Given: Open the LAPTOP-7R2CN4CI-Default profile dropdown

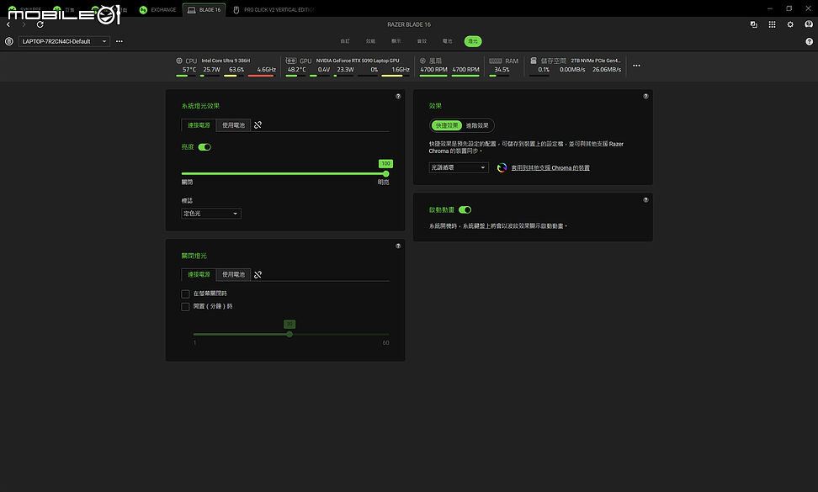Looking at the screenshot, I should pos(64,41).
